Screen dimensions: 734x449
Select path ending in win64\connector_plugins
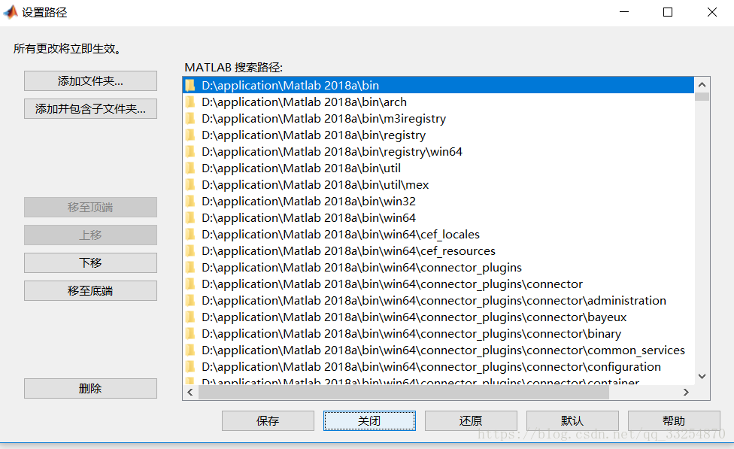438,267
